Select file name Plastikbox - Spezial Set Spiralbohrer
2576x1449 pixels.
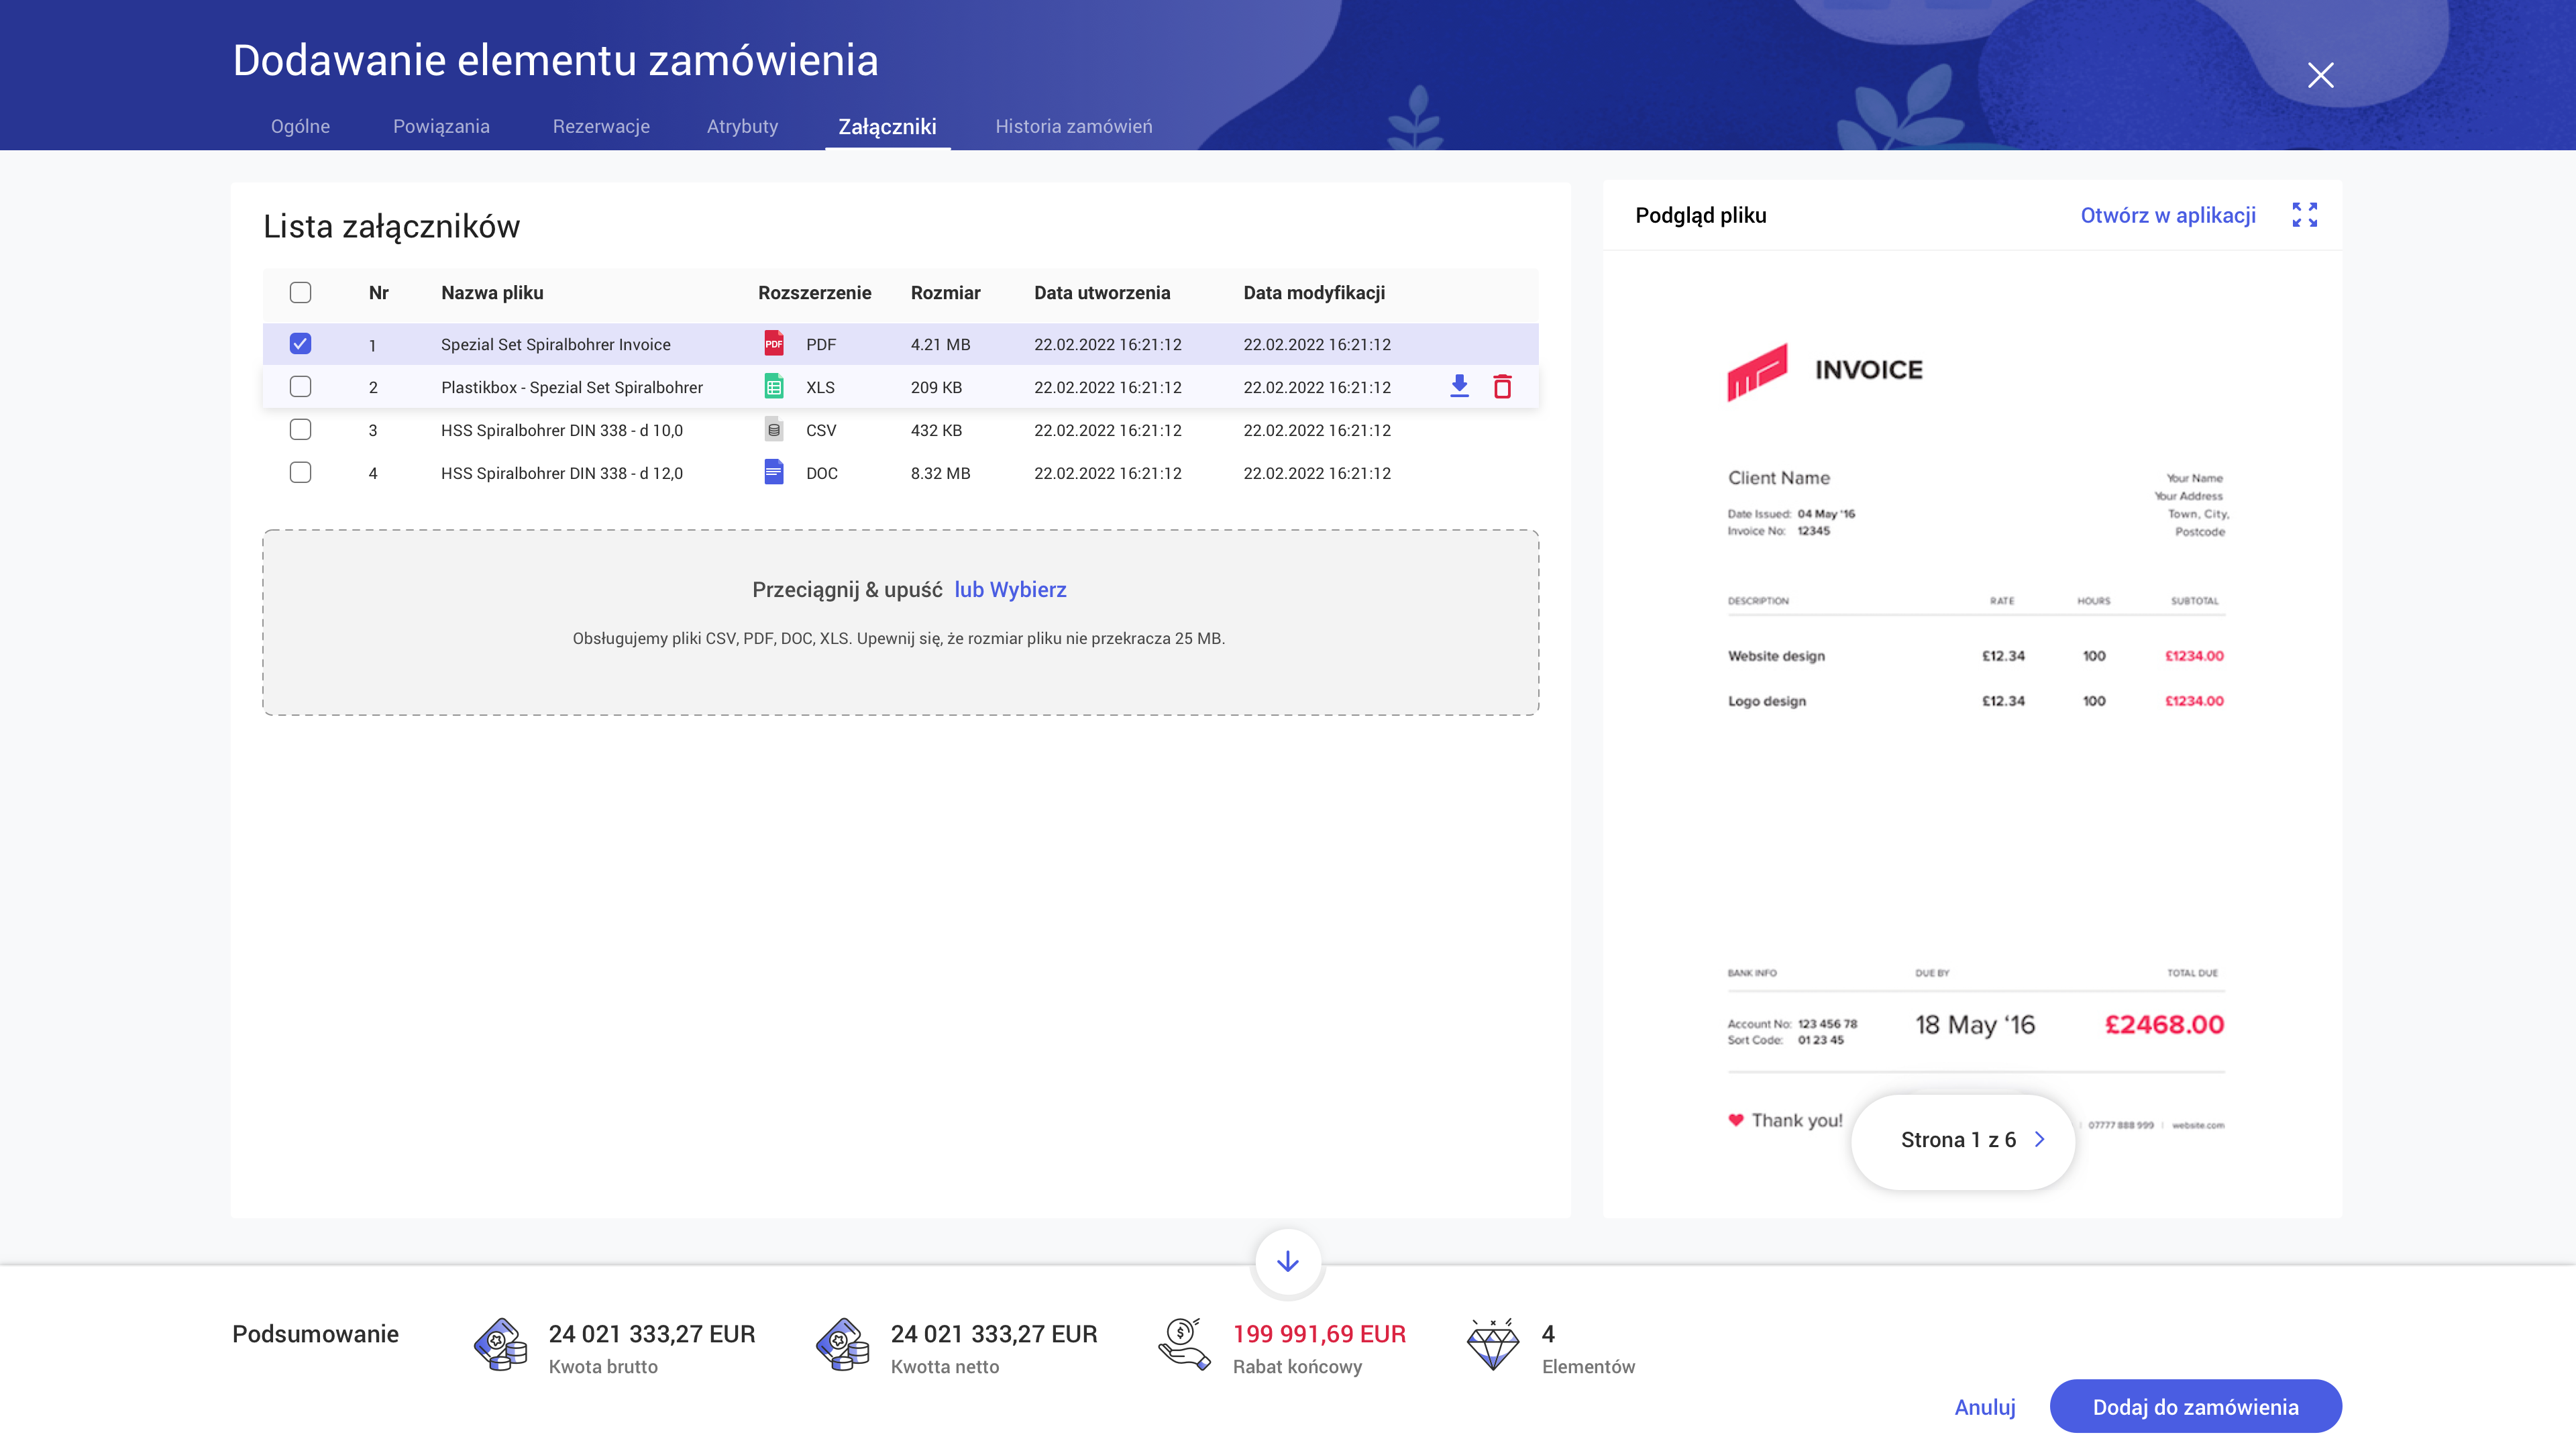coord(572,387)
